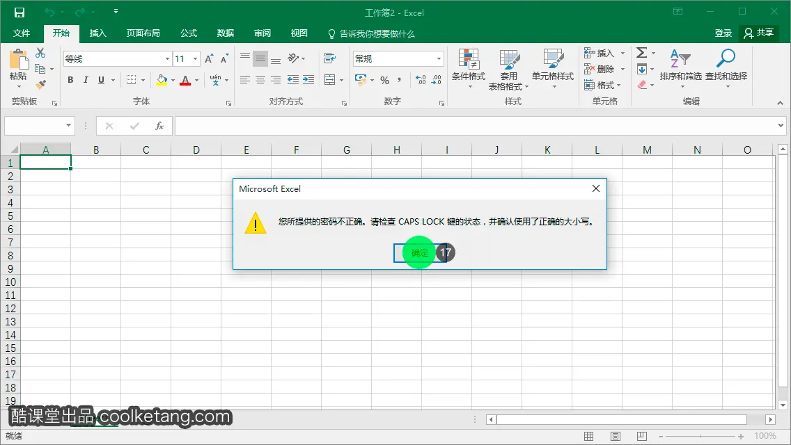This screenshot has height=445, width=791.
Task: Open the number format 常规 dropdown
Action: [x=439, y=59]
